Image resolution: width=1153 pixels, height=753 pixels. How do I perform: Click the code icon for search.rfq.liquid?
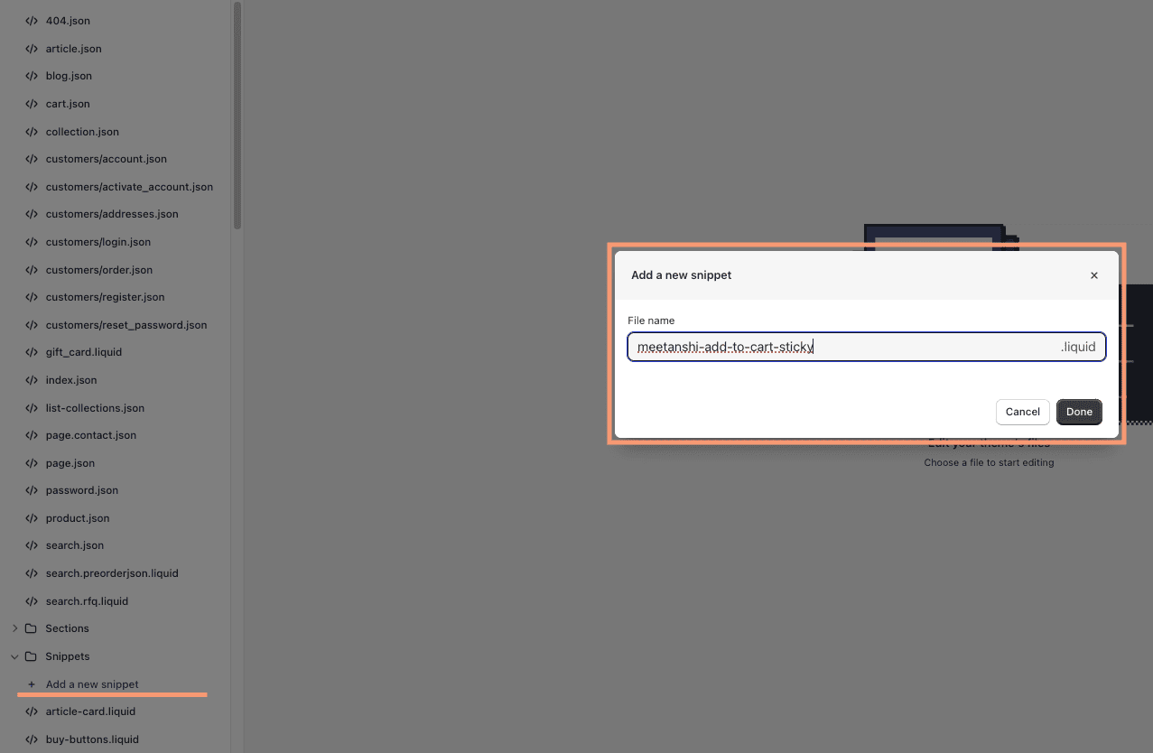pos(32,600)
